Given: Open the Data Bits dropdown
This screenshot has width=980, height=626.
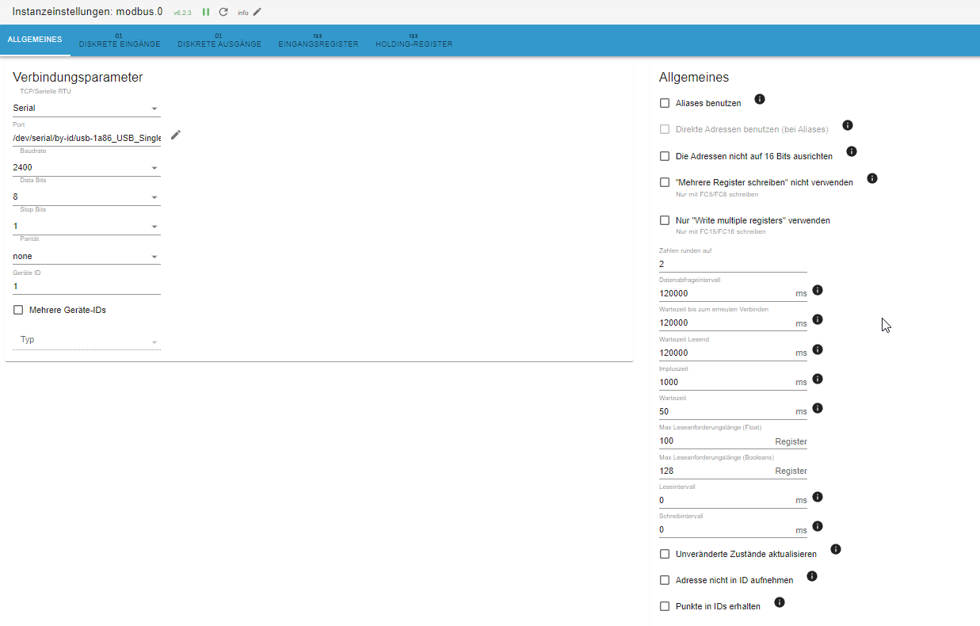Looking at the screenshot, I should 86,197.
